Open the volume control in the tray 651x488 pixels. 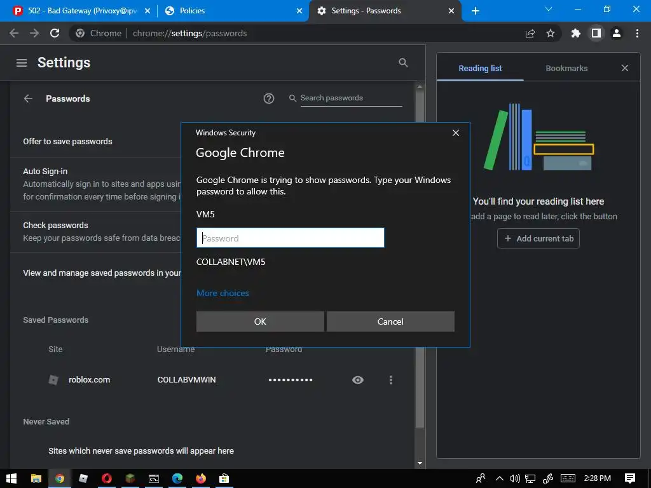coord(514,478)
